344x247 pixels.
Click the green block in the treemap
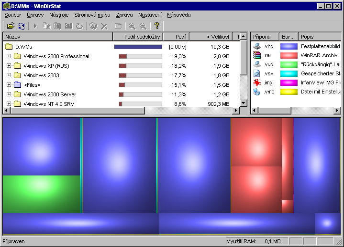(42, 194)
